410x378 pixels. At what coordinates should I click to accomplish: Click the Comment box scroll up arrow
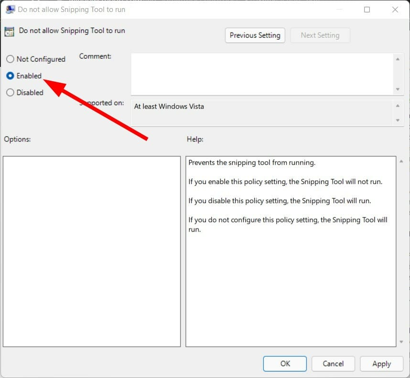398,59
